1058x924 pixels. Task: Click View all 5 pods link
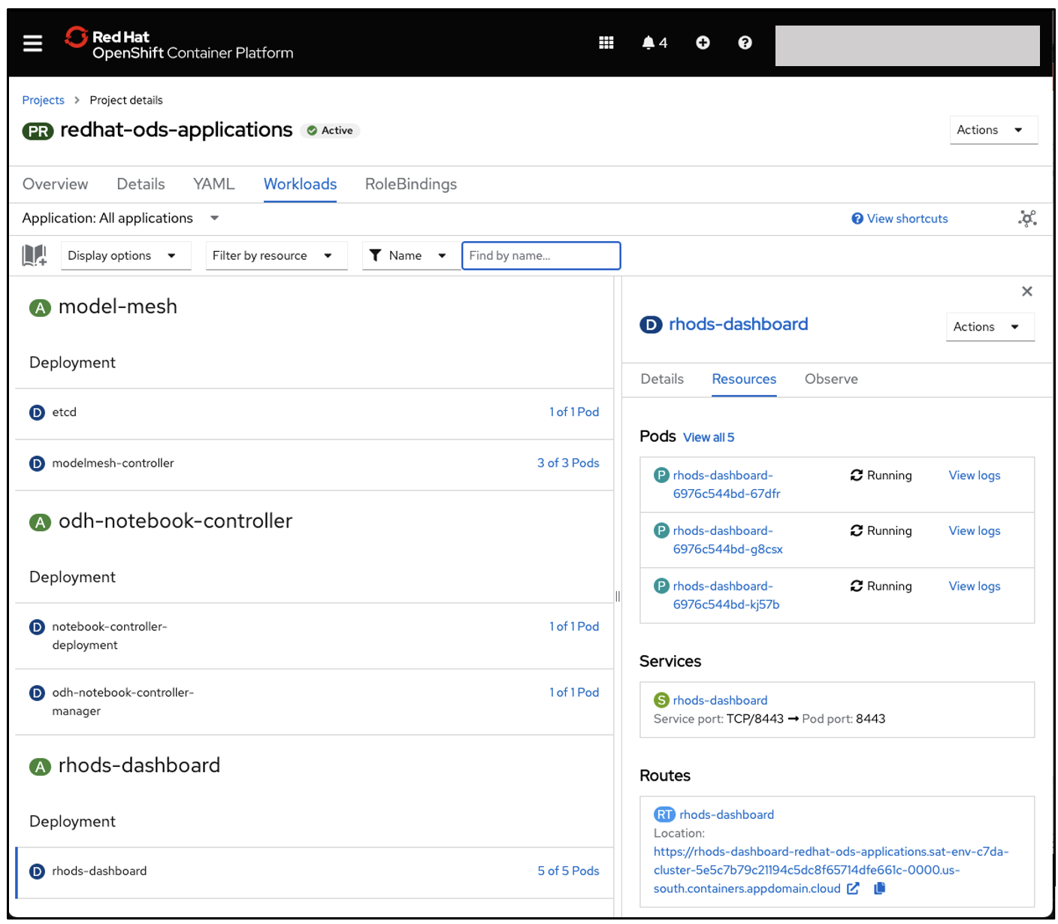709,437
